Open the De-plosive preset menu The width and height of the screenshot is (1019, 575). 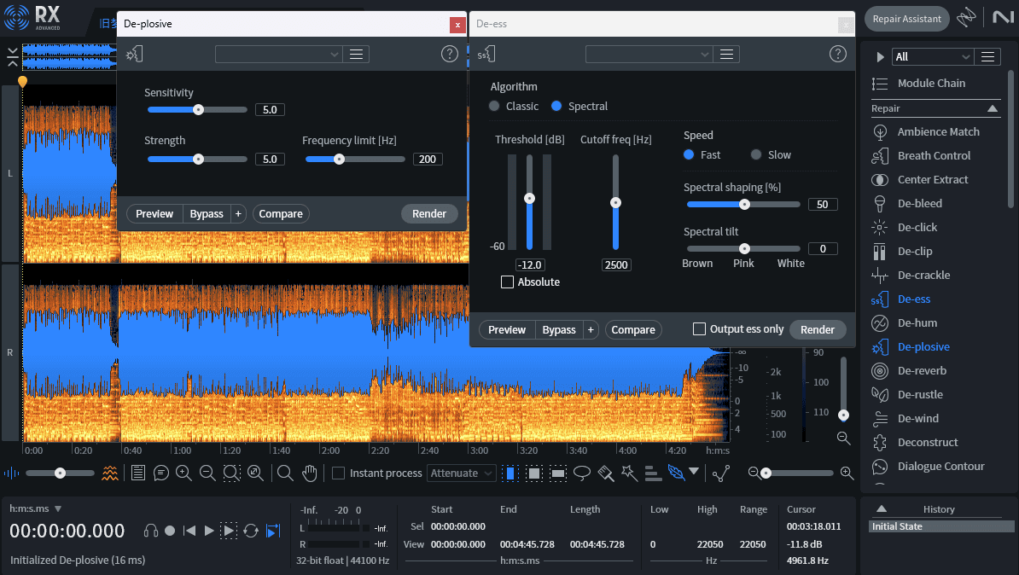click(356, 55)
